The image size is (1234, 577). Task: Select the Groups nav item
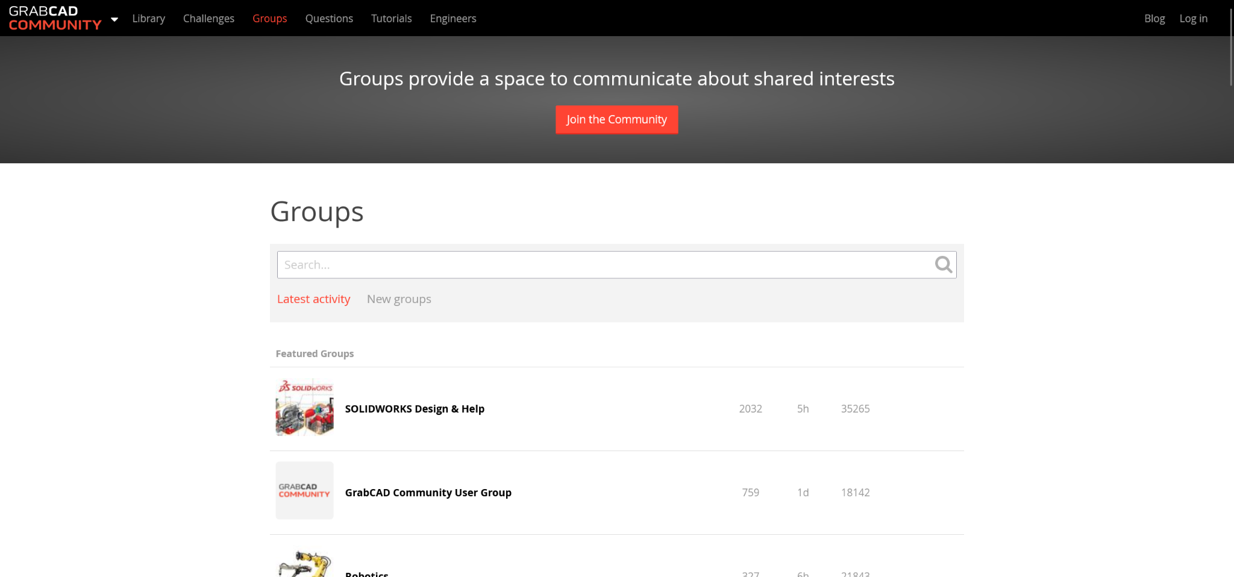[x=269, y=19]
